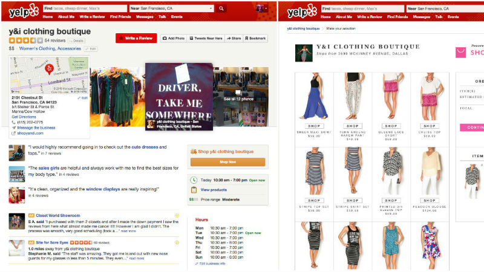Expand the Near location dropdown arrow
This screenshot has height=272, width=484.
coord(211,8)
